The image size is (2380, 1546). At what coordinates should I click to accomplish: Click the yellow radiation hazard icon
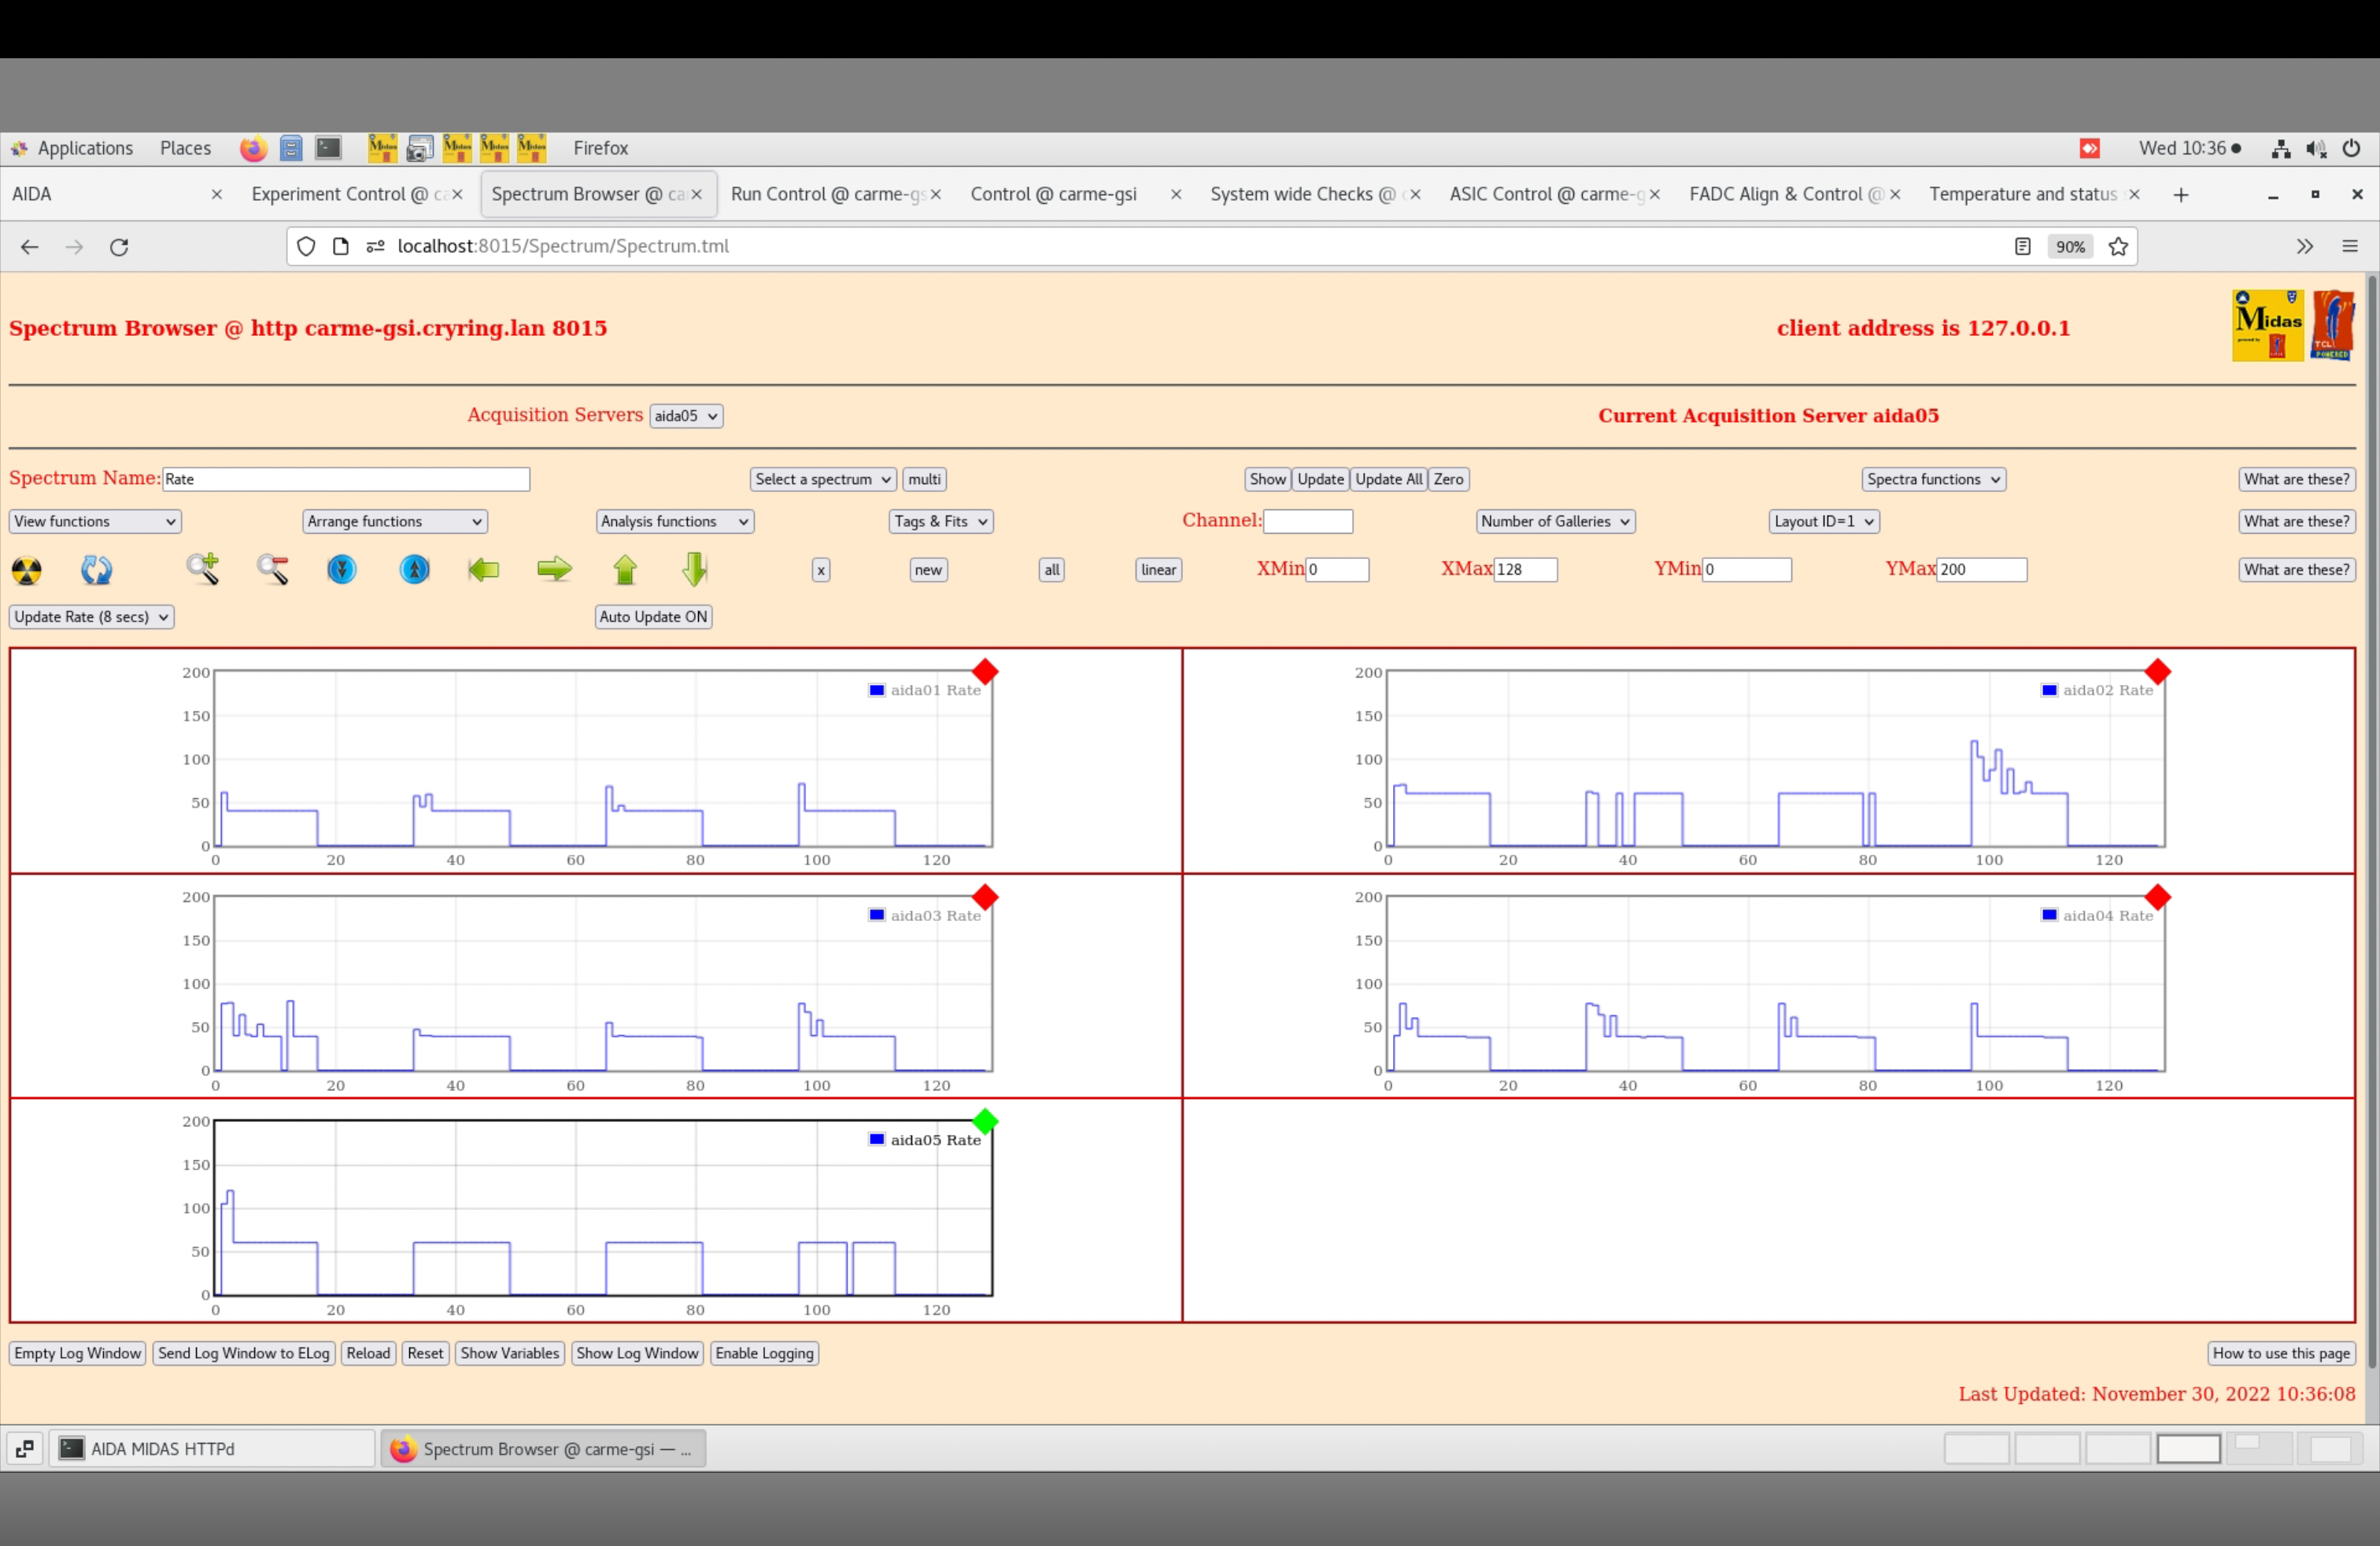point(27,570)
